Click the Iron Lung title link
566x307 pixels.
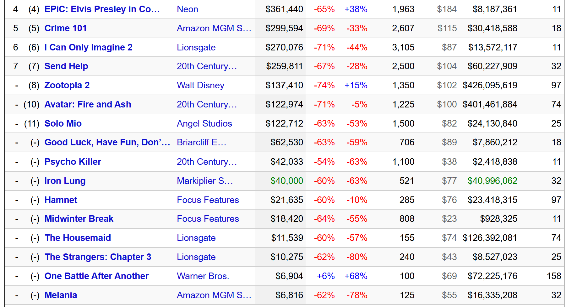pos(65,181)
